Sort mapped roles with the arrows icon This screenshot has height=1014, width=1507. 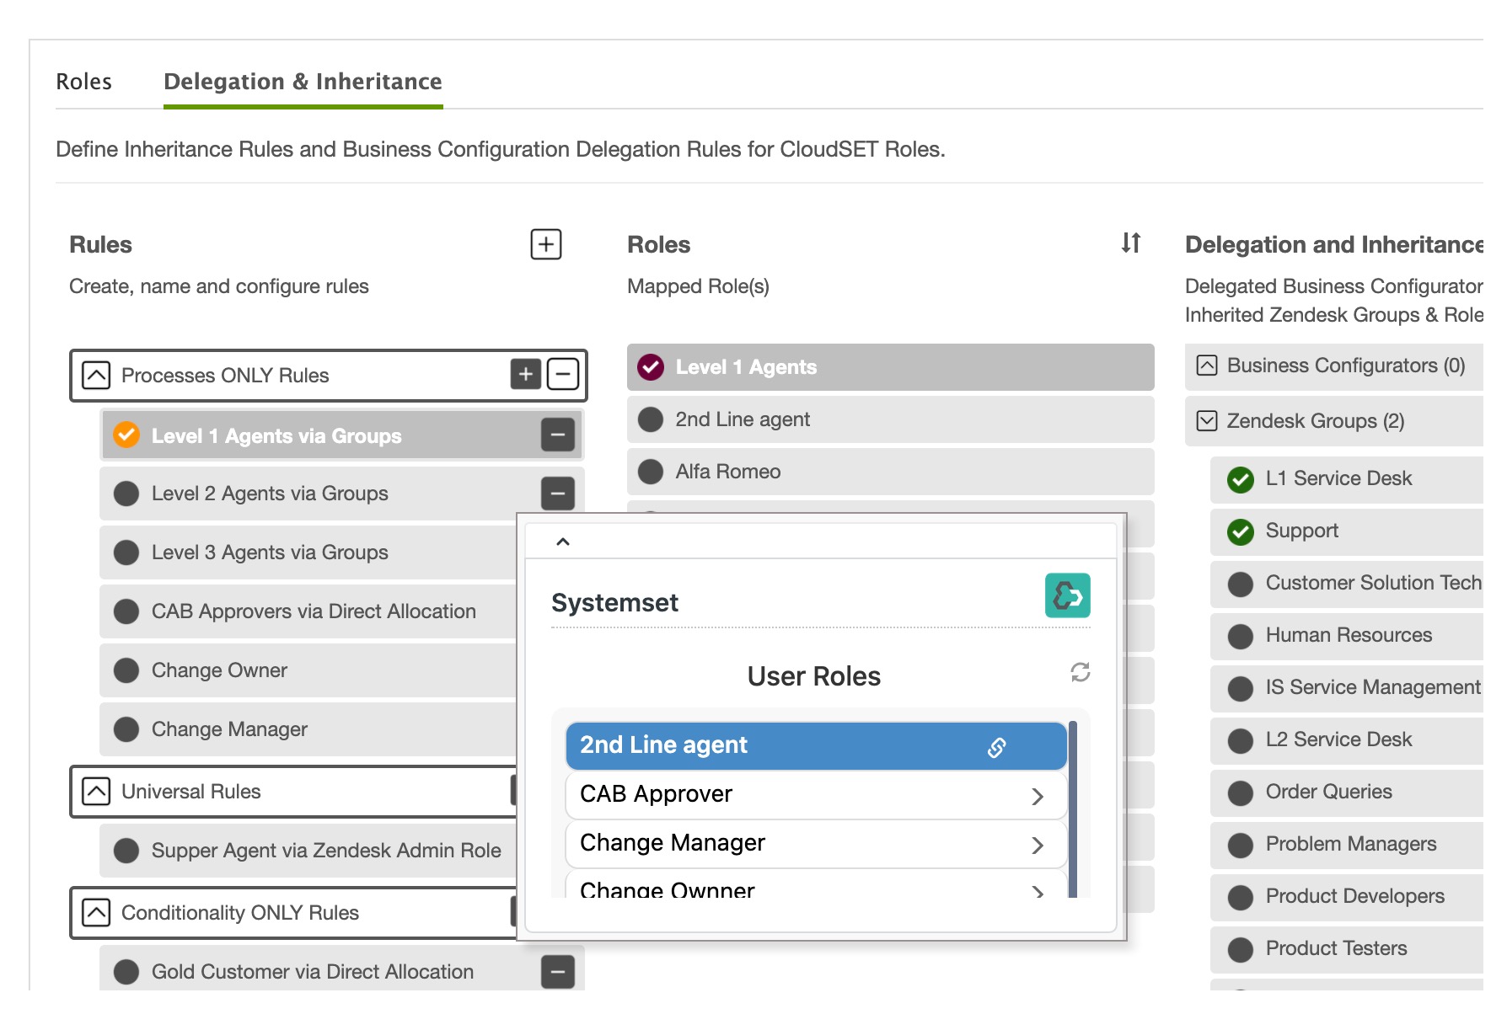1131,243
